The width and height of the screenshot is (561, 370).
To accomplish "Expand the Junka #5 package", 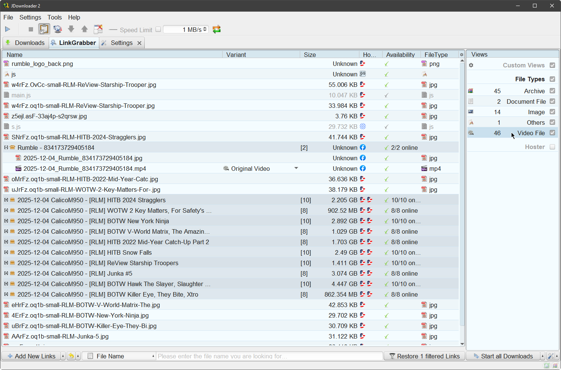I will click(x=6, y=273).
